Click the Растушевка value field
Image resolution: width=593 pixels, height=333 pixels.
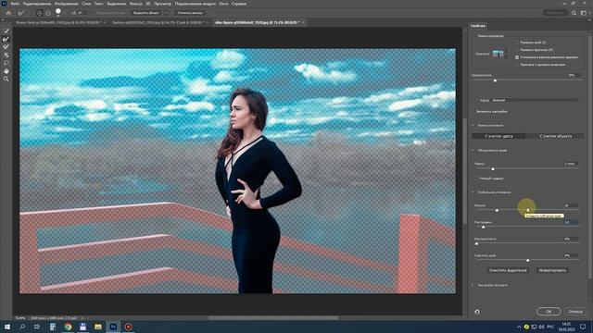coord(571,222)
